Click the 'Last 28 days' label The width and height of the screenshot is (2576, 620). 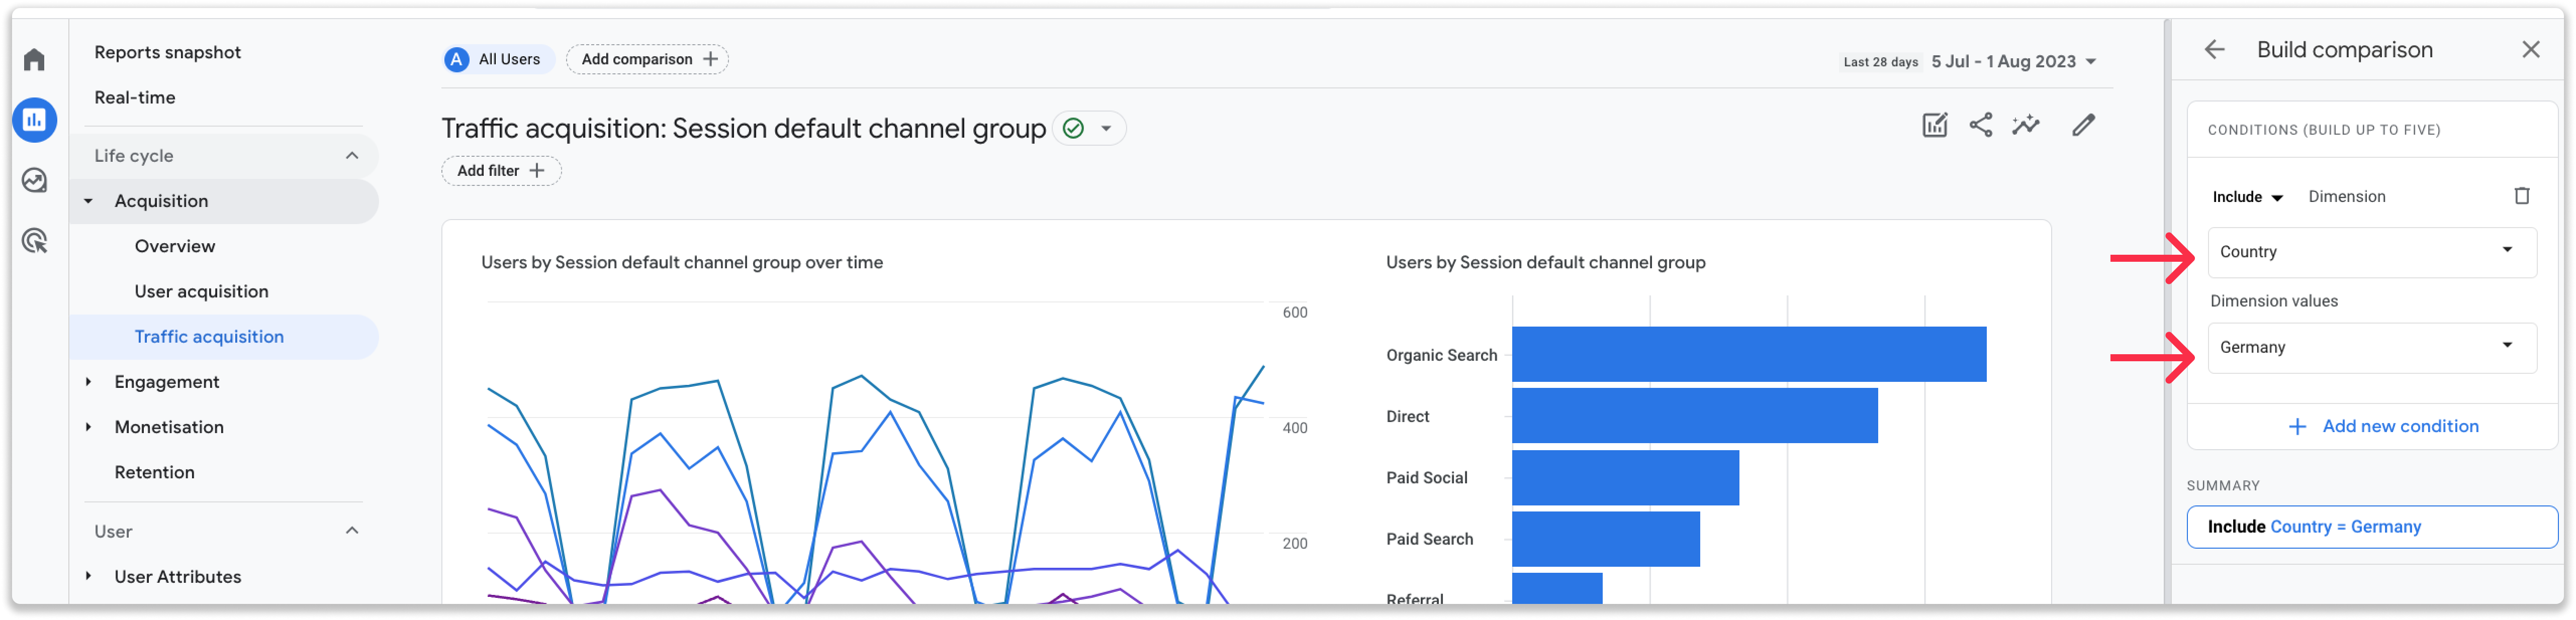pyautogui.click(x=1880, y=62)
